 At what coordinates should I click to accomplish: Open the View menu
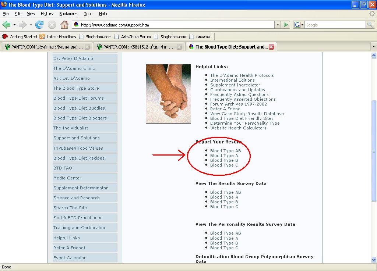click(31, 14)
